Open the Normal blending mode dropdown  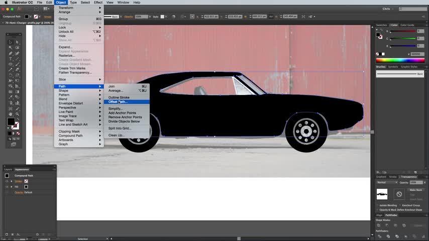(386, 182)
